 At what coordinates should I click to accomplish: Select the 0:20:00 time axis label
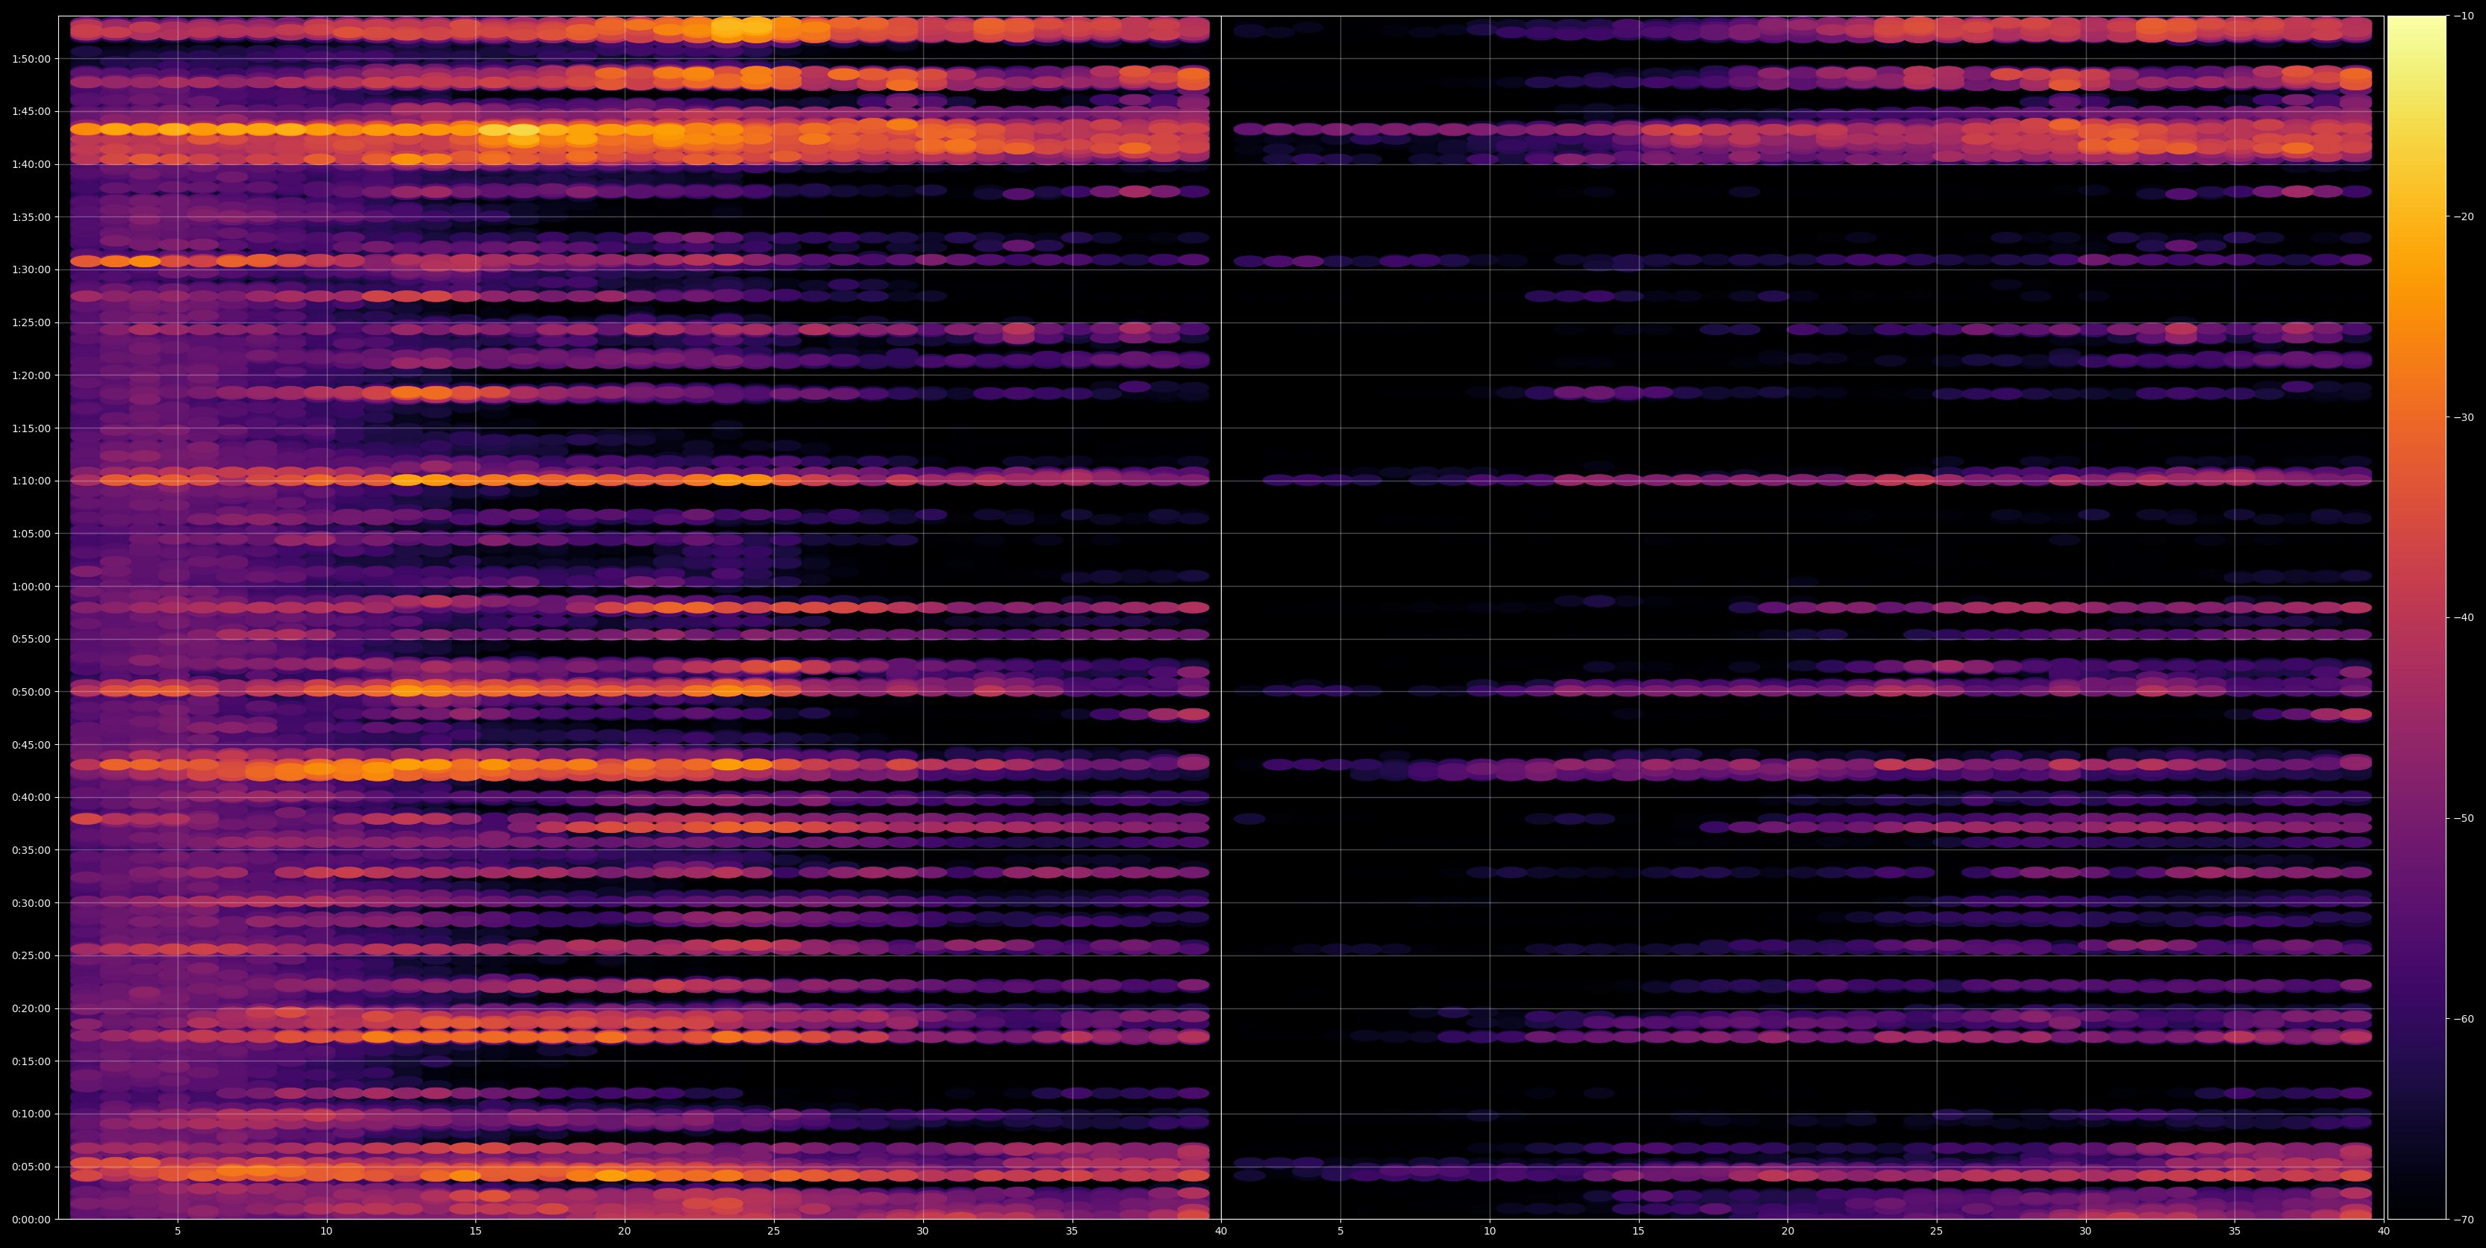[x=31, y=1008]
